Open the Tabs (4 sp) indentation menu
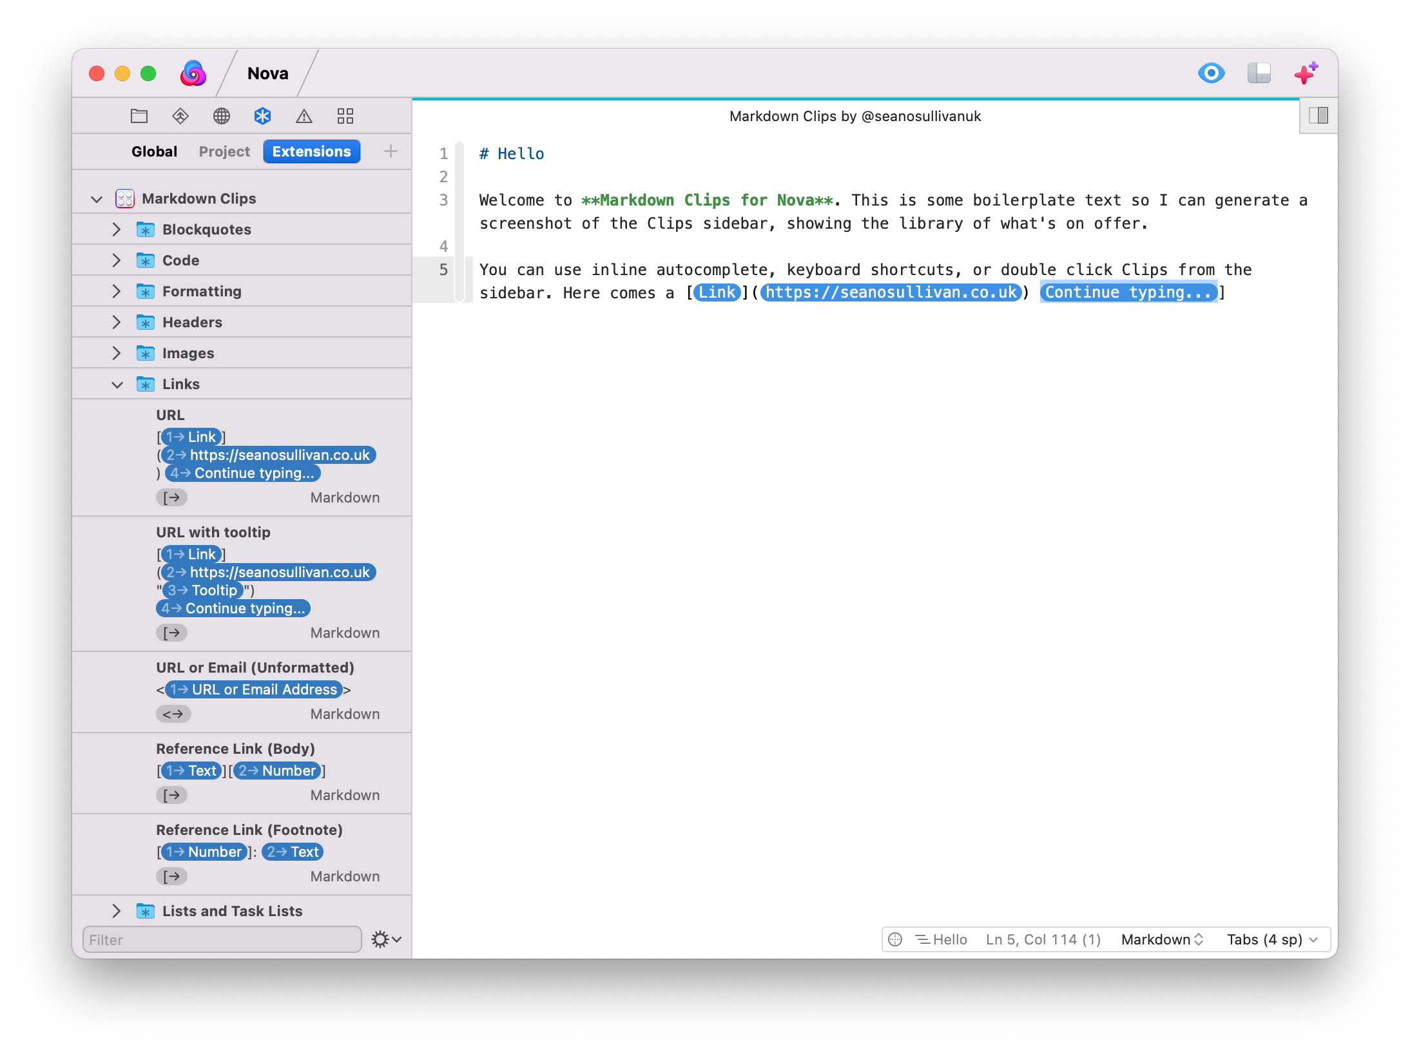 click(x=1271, y=939)
